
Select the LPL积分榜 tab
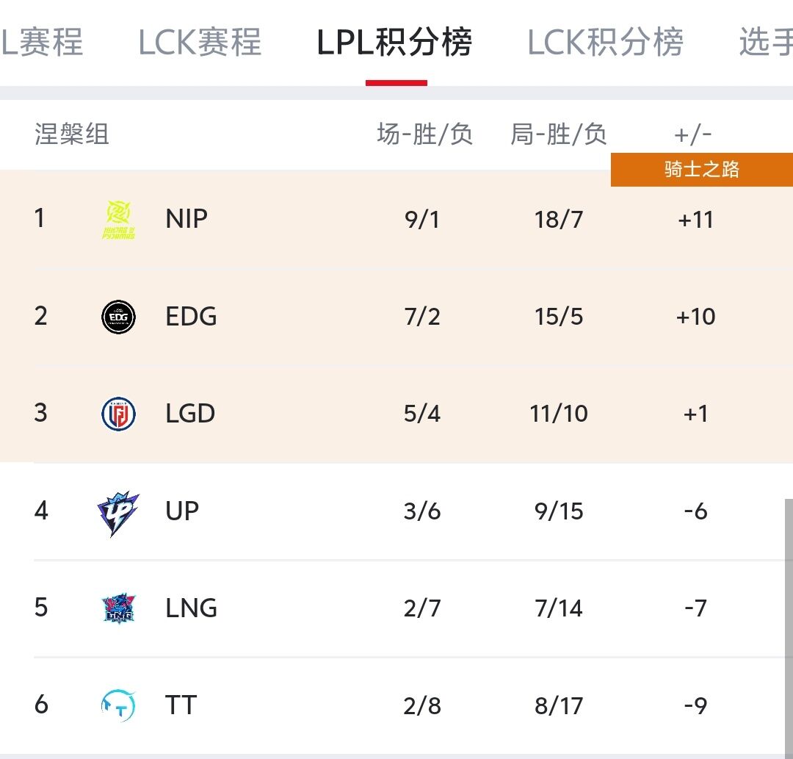pos(395,43)
